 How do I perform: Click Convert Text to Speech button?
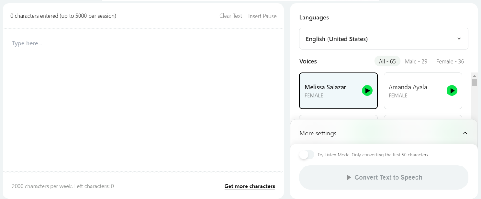[384, 177]
